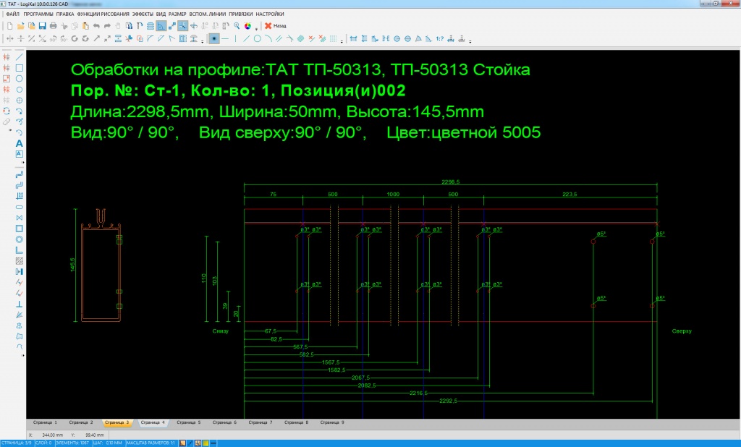
Task: Select the double circle tool in left sidebar
Action: (x=20, y=239)
